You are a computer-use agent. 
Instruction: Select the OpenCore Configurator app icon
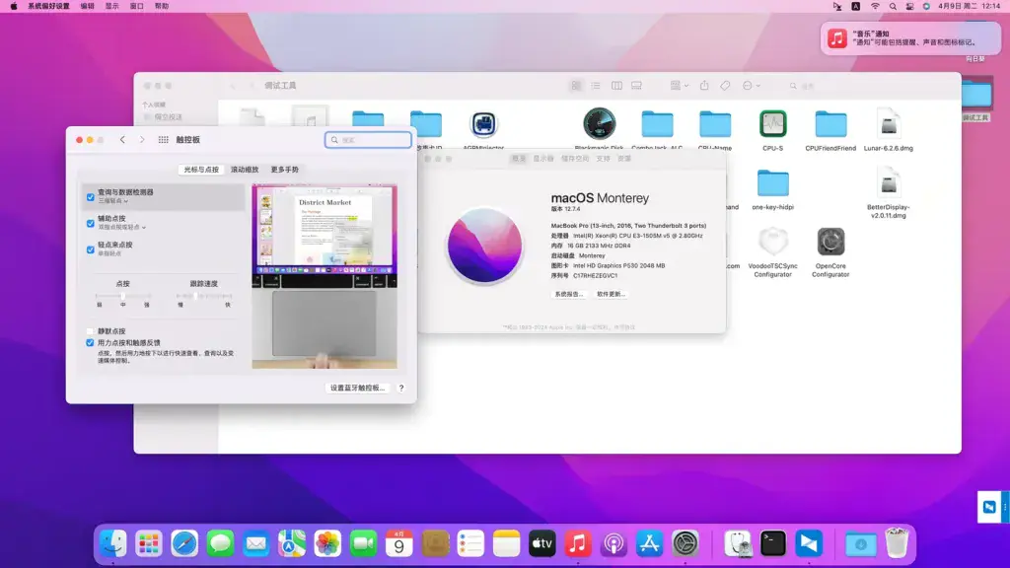tap(830, 243)
